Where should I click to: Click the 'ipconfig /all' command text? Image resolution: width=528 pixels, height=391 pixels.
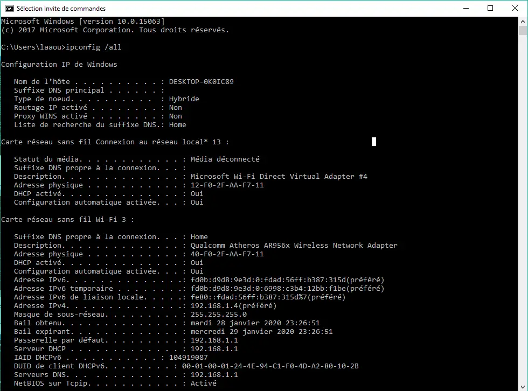click(x=93, y=47)
